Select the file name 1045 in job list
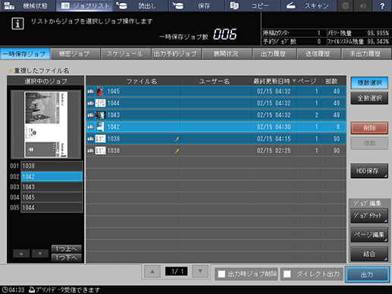 pos(114,91)
